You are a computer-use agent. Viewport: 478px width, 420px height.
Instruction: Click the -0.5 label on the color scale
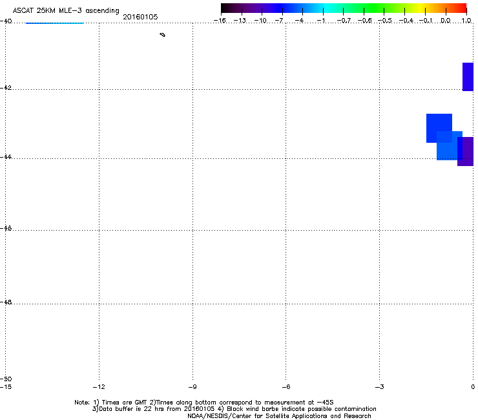tap(385, 21)
